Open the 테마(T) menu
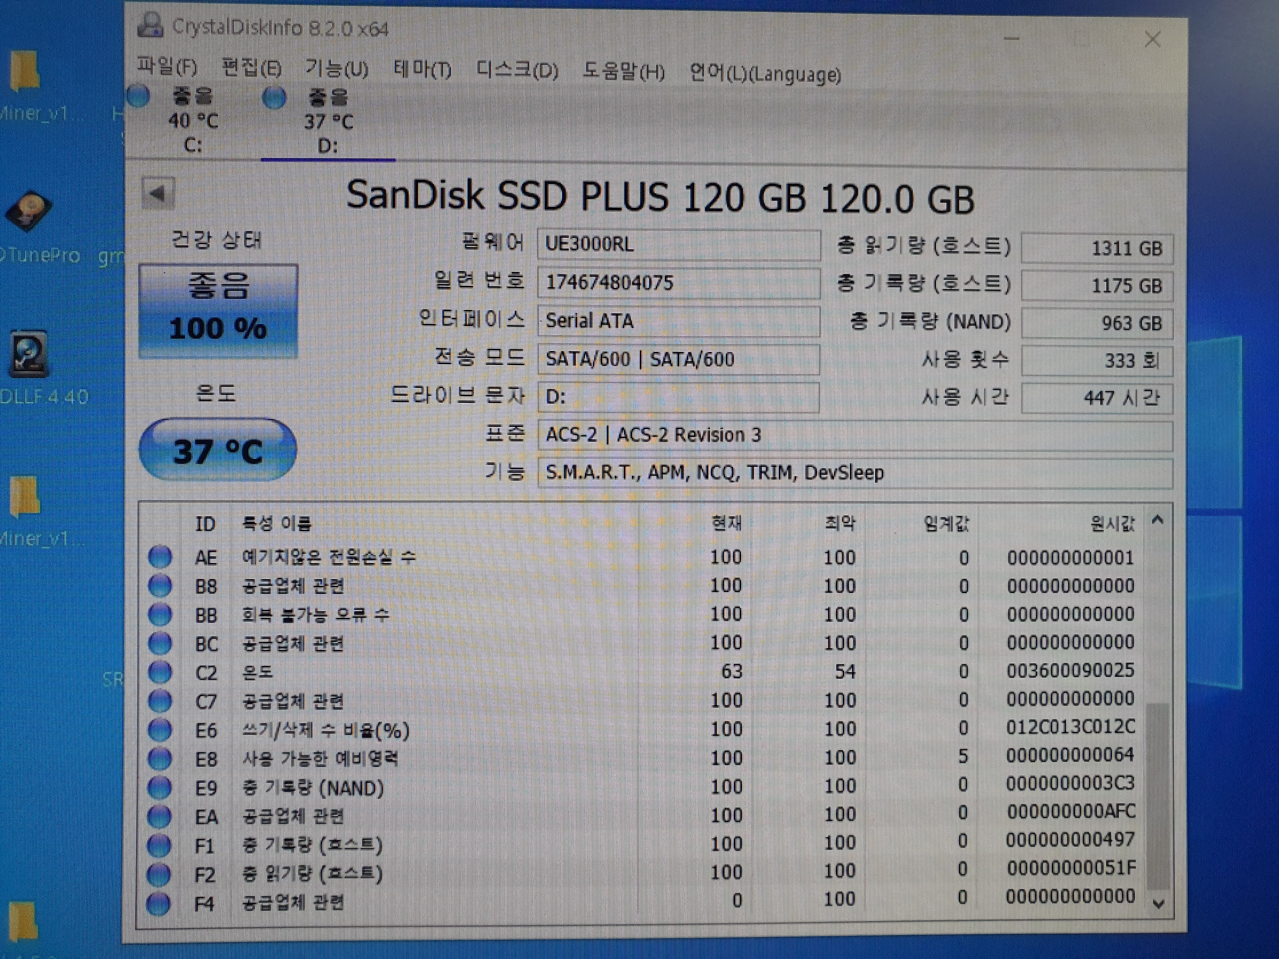Screen dimensions: 1279x959 pyautogui.click(x=422, y=70)
